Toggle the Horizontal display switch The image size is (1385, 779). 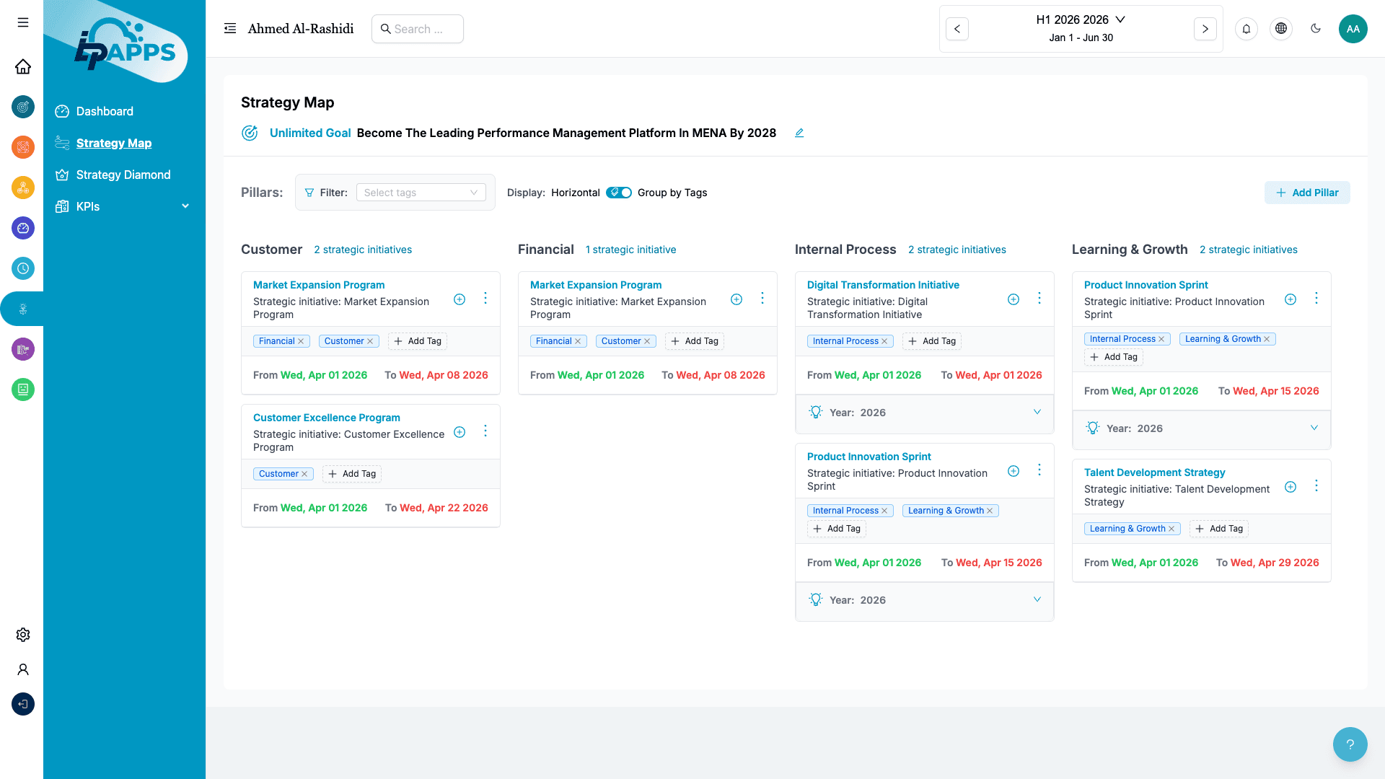coord(619,193)
